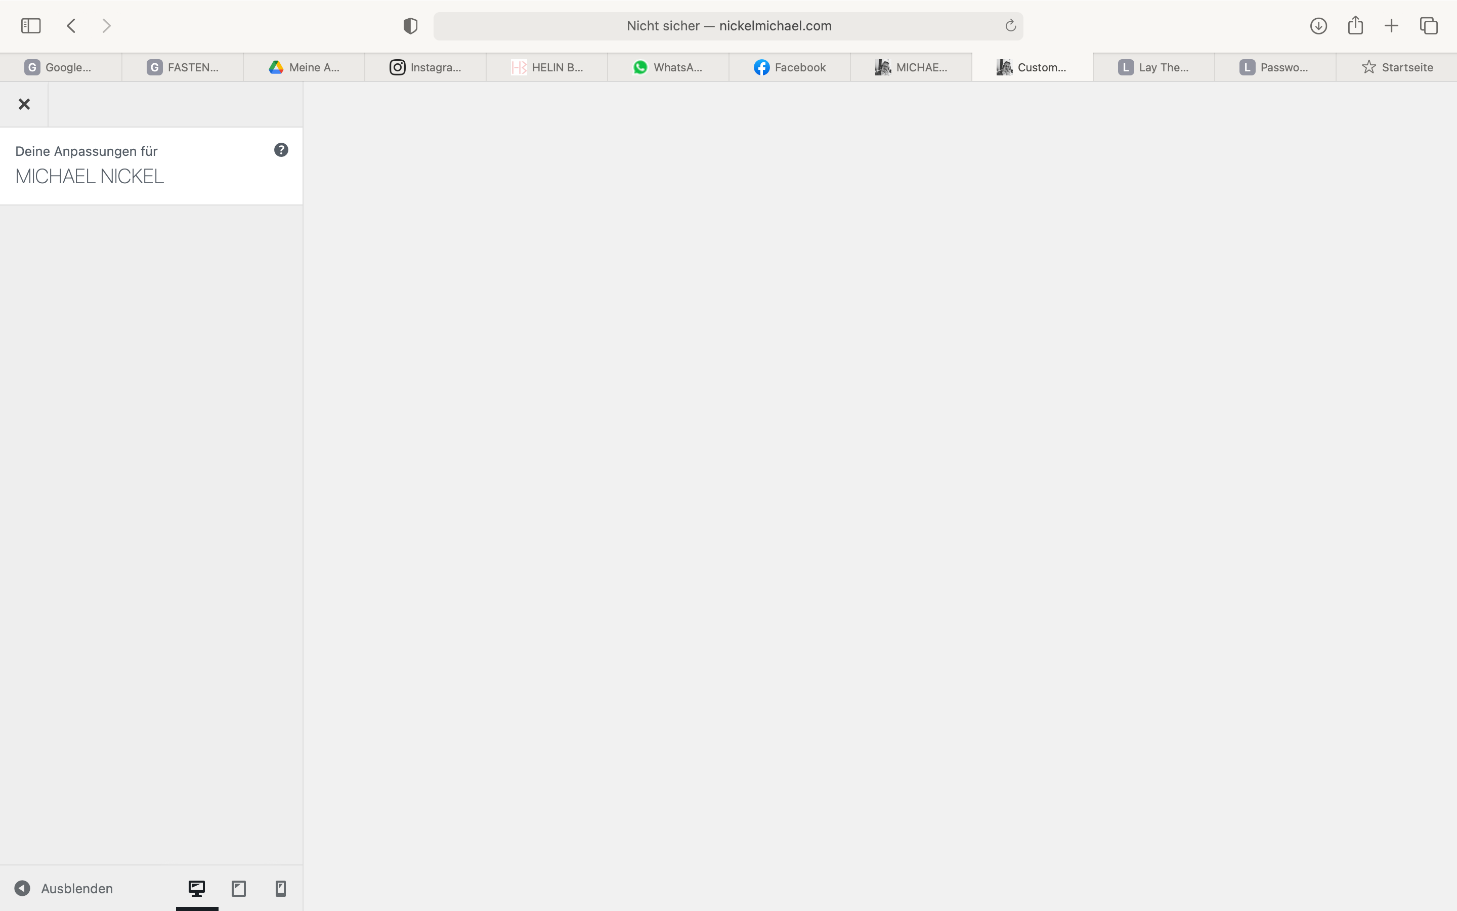Open the downloads icon
This screenshot has height=911, width=1457.
click(1318, 26)
